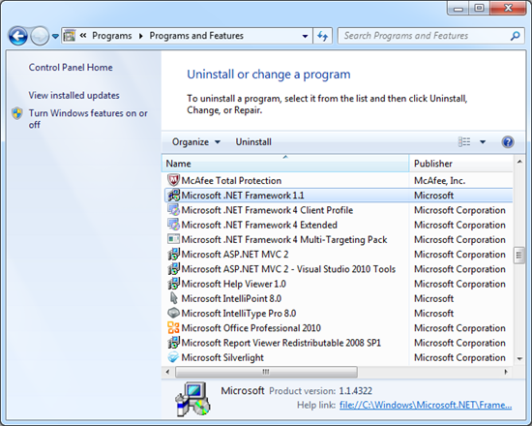Open the recent pages dropdown arrow

tap(55, 36)
